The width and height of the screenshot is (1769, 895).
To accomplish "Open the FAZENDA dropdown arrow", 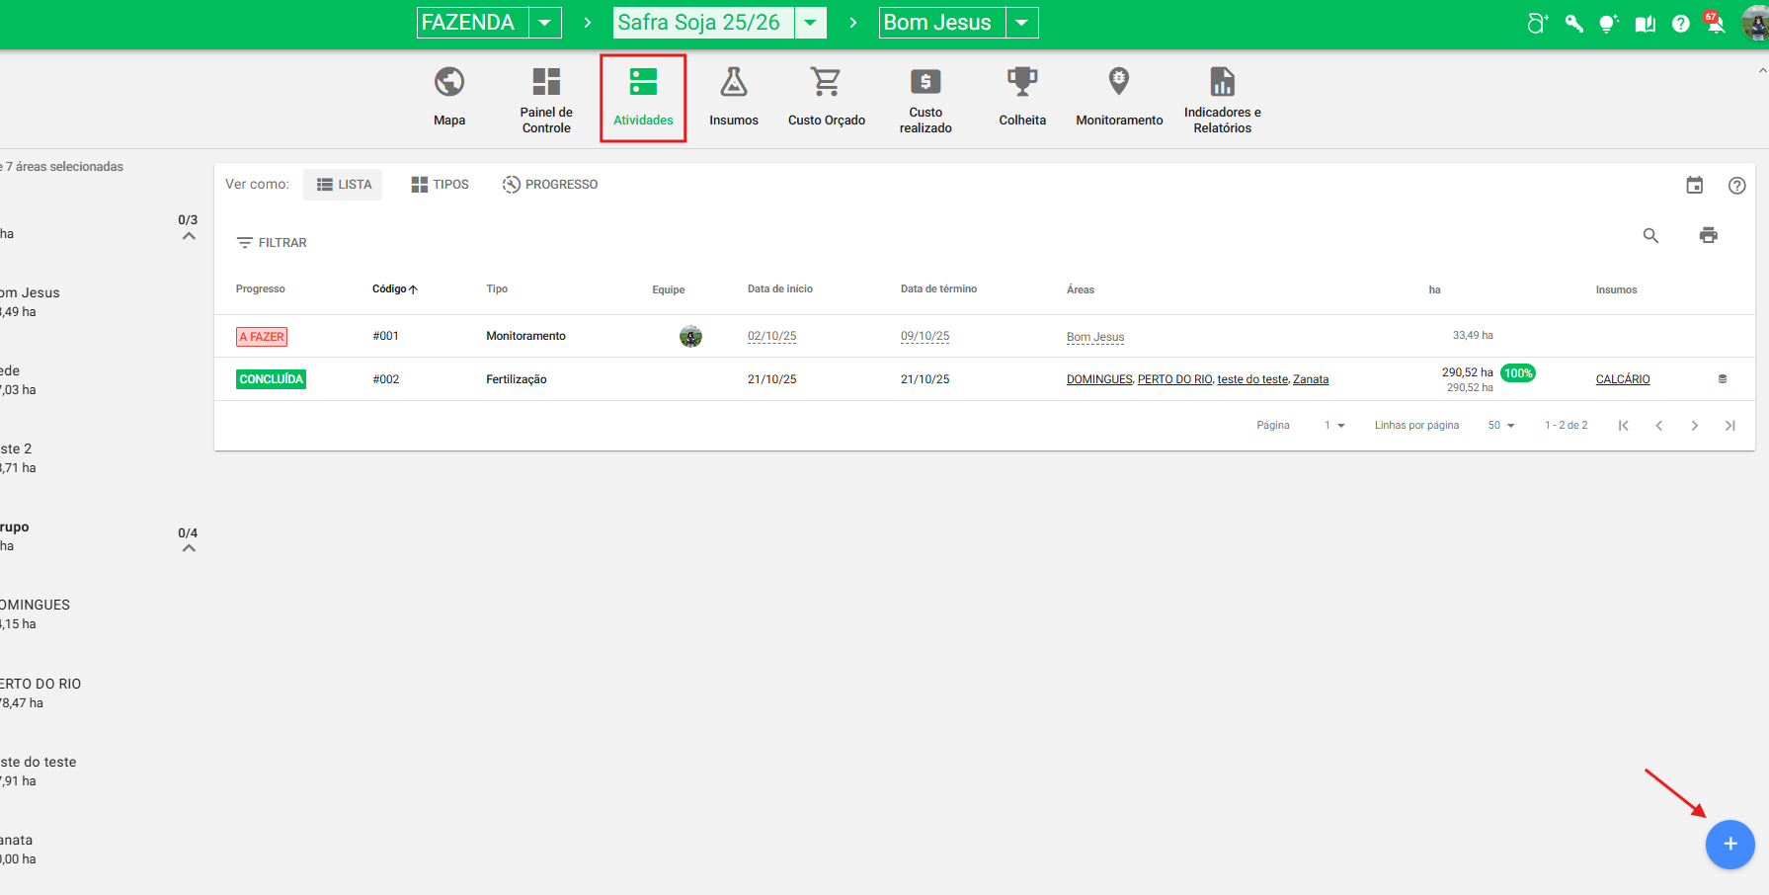I will (x=544, y=23).
